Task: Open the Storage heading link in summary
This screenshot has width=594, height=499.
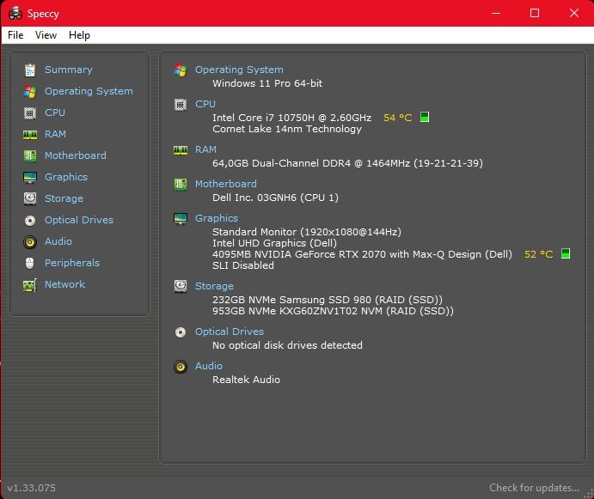Action: 214,286
